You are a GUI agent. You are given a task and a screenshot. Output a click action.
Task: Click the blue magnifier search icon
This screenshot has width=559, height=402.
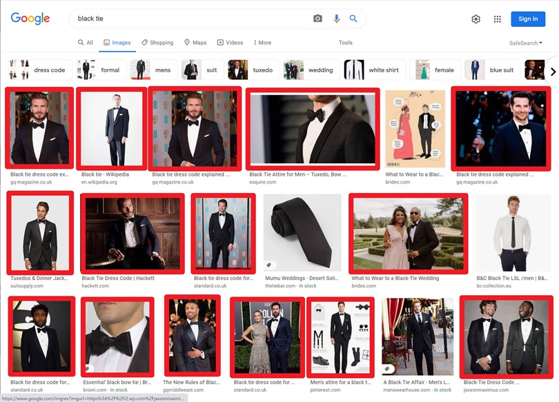pos(353,19)
